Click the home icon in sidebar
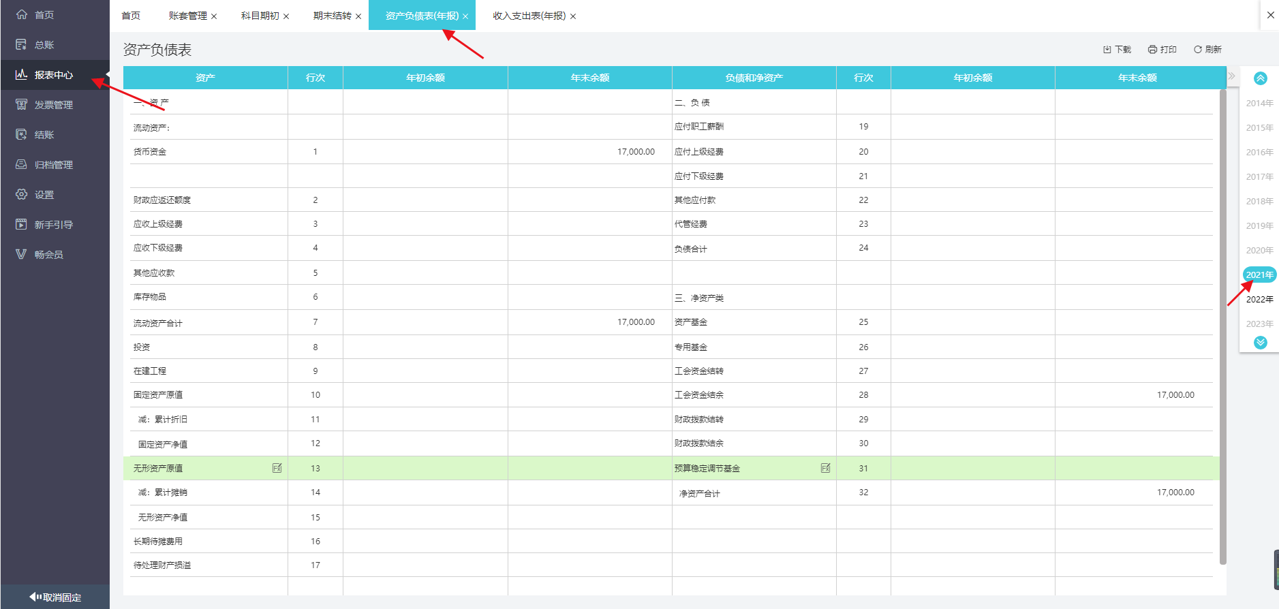The height and width of the screenshot is (609, 1279). [22, 14]
